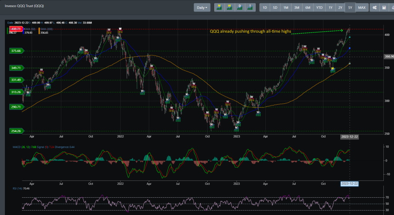Click the 356.65 SMA value
This screenshot has height=215, width=394.
point(44,33)
